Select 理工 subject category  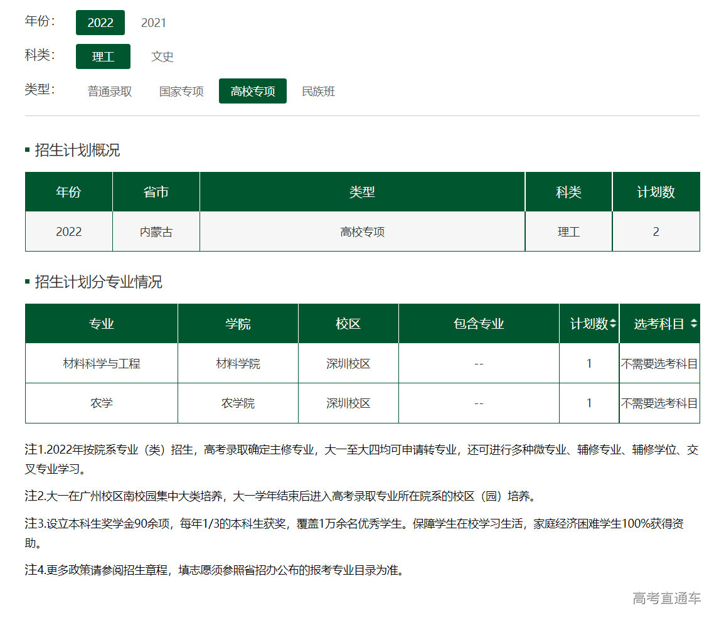(103, 56)
